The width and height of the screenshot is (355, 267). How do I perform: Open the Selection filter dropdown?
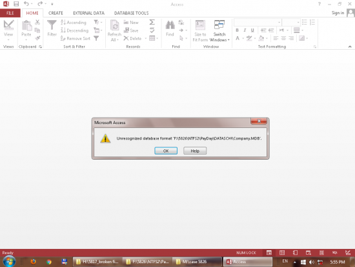pyautogui.click(x=98, y=22)
